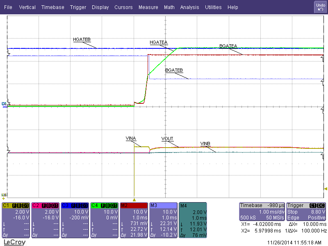Open the C1 channel descriptor box

point(16,220)
